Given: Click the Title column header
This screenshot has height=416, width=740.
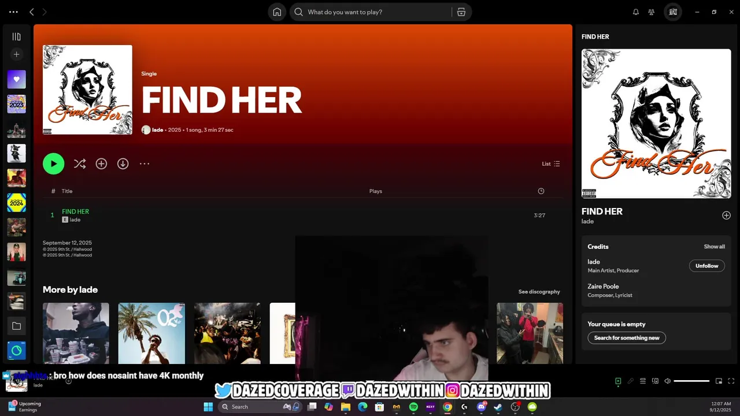Looking at the screenshot, I should click(x=67, y=191).
